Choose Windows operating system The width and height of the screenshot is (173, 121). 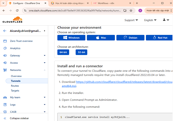[x=71, y=38]
